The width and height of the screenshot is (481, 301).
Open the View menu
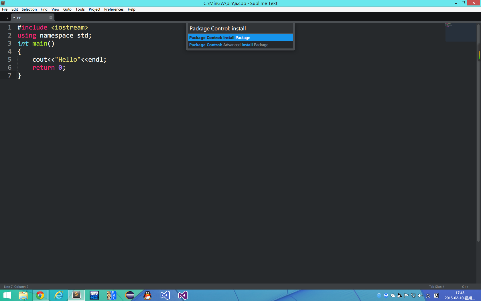(x=56, y=9)
